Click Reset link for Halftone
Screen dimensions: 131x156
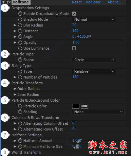(x=77, y=2)
